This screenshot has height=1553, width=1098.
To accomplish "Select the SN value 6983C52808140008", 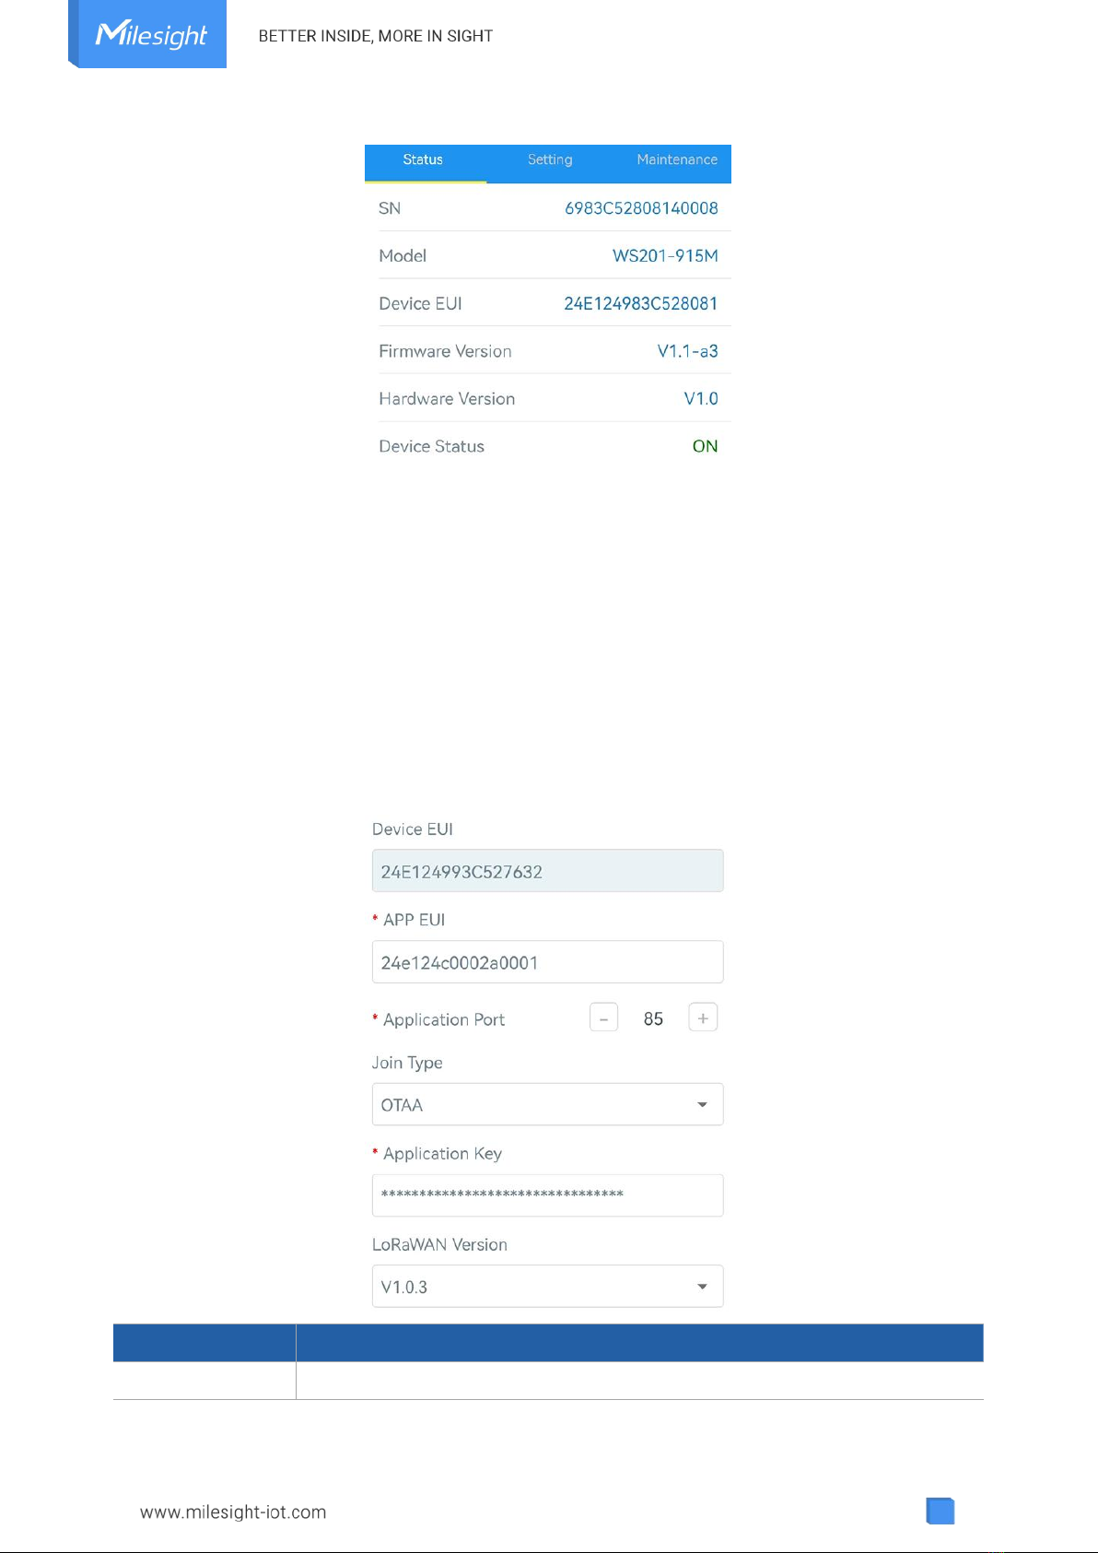I will 641,208.
